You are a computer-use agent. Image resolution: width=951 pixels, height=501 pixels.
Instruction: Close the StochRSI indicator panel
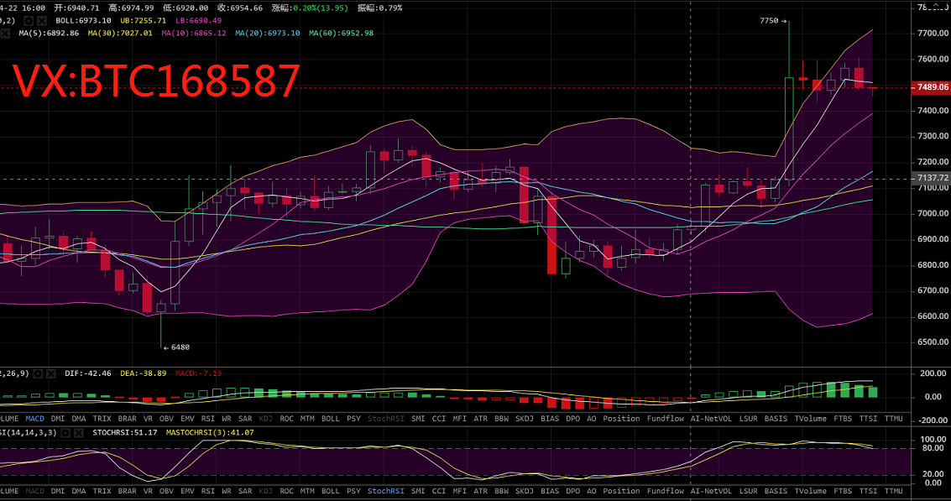tap(79, 432)
